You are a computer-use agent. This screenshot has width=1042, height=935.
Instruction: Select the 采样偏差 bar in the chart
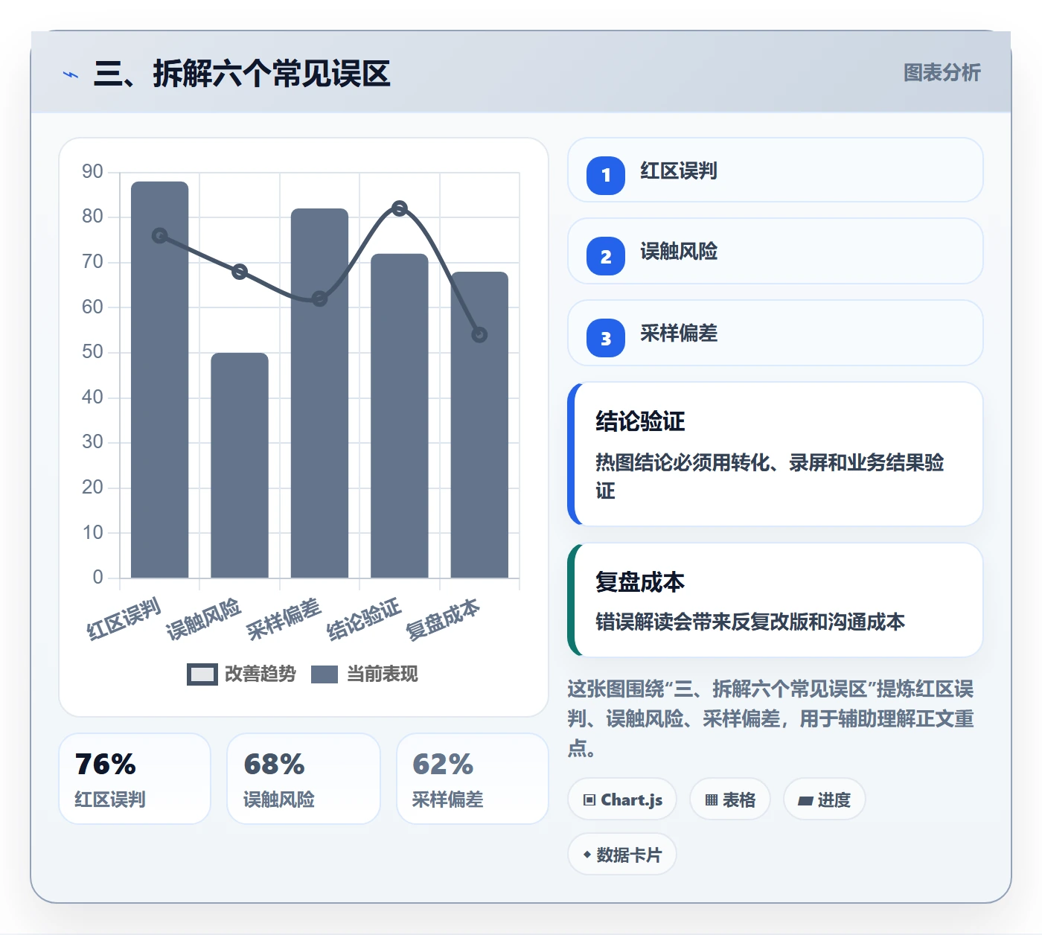pos(319,393)
